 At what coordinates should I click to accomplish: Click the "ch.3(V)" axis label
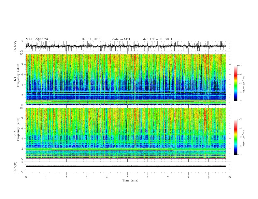tap(16, 167)
